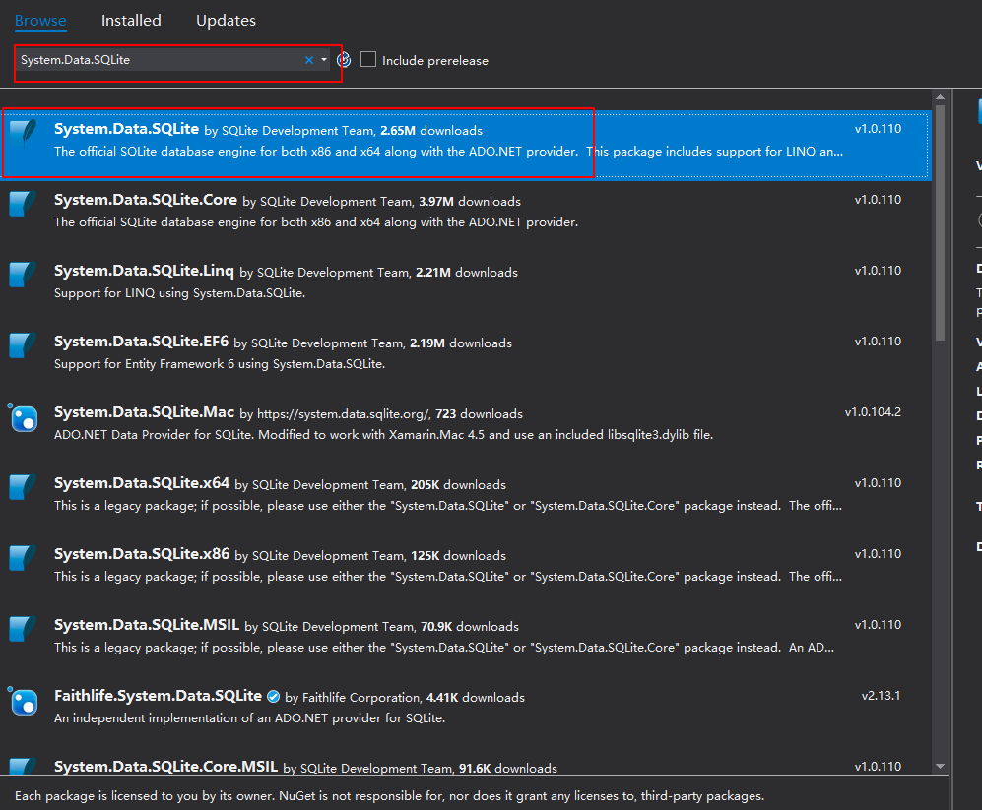This screenshot has width=982, height=810.
Task: Click version v1.0.104.2 of the Mac package
Action: (x=873, y=411)
